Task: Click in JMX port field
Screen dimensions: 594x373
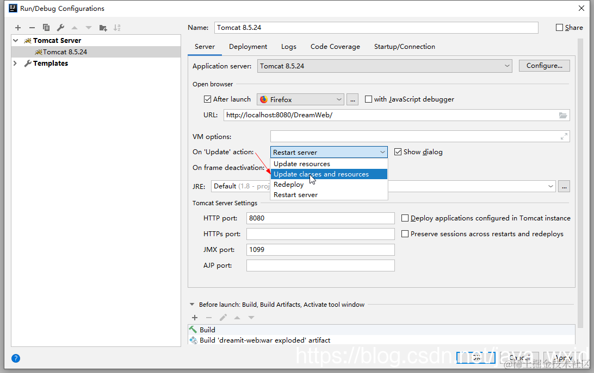Action: click(320, 250)
